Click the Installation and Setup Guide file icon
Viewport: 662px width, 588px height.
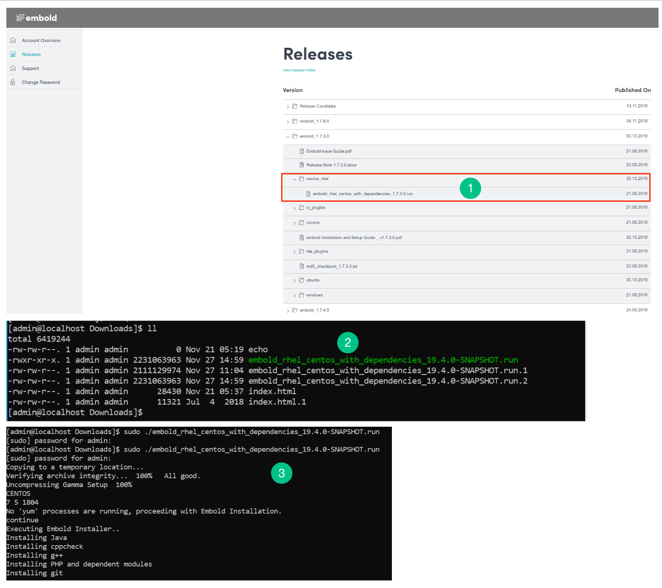302,238
